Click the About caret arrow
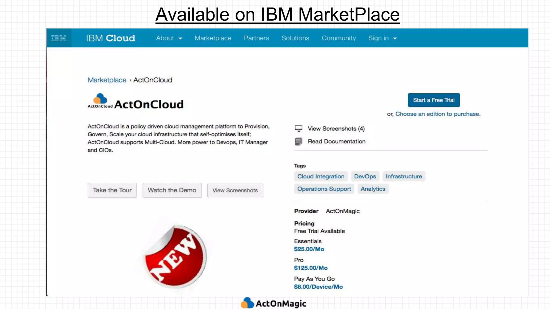The width and height of the screenshot is (550, 309). click(x=180, y=38)
